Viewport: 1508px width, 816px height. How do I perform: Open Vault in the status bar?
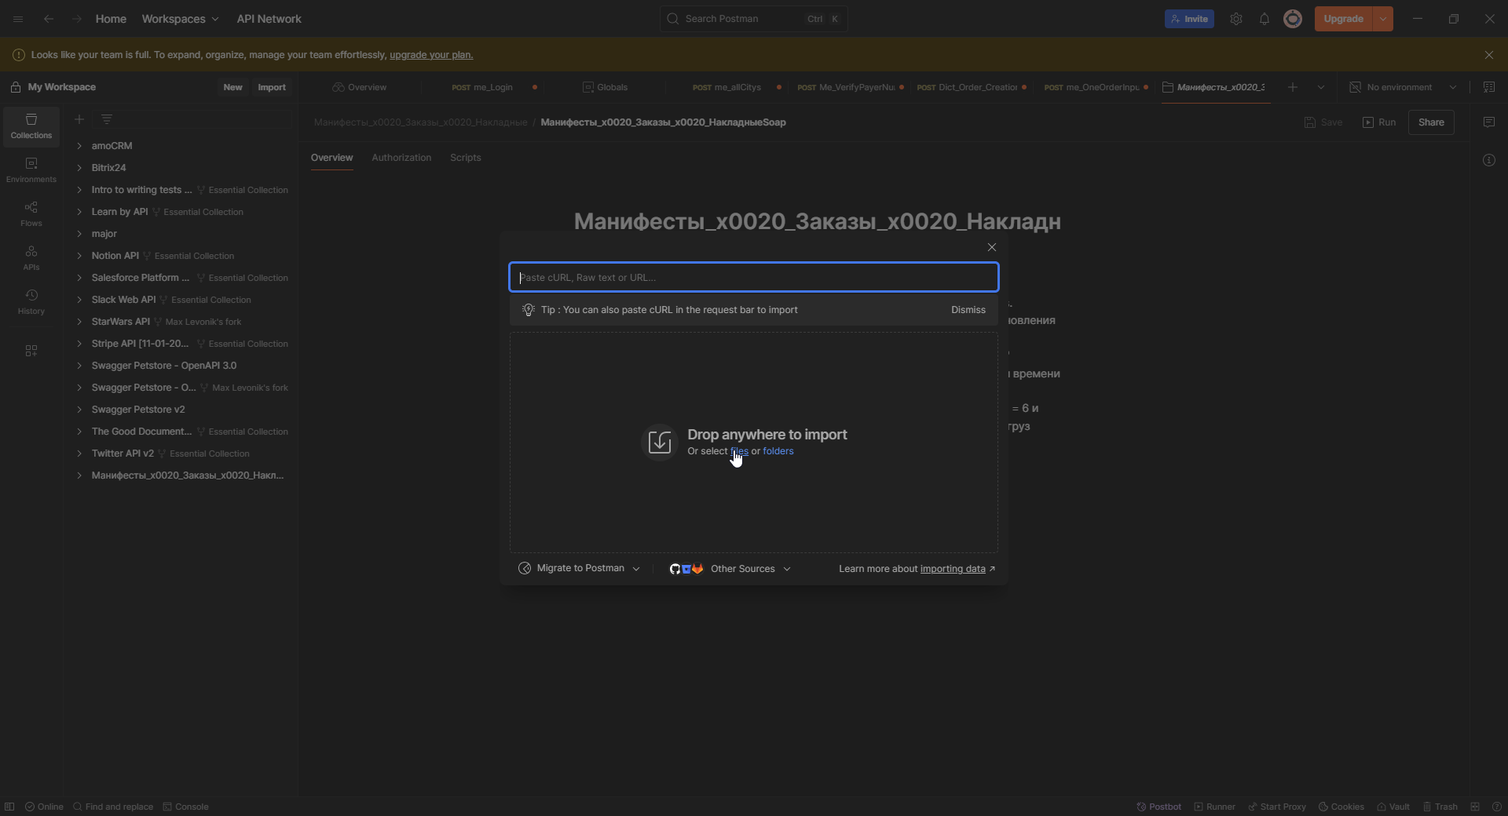1393,807
